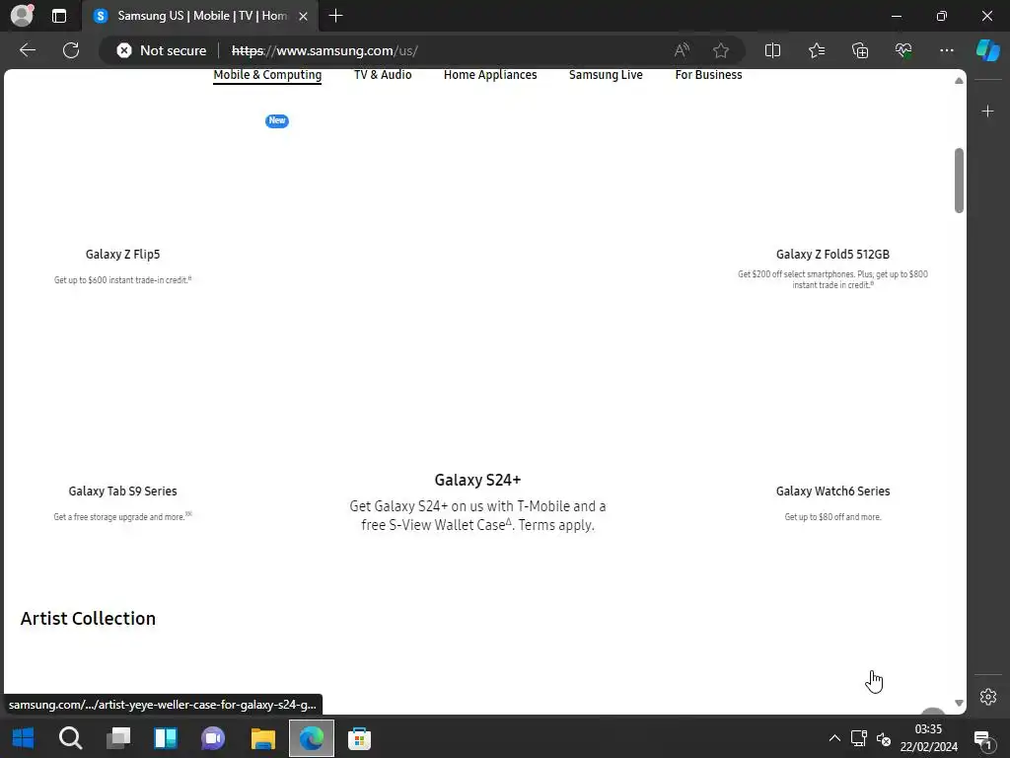Image resolution: width=1010 pixels, height=758 pixels.
Task: Click Microsoft Edge taskbar icon
Action: [311, 738]
